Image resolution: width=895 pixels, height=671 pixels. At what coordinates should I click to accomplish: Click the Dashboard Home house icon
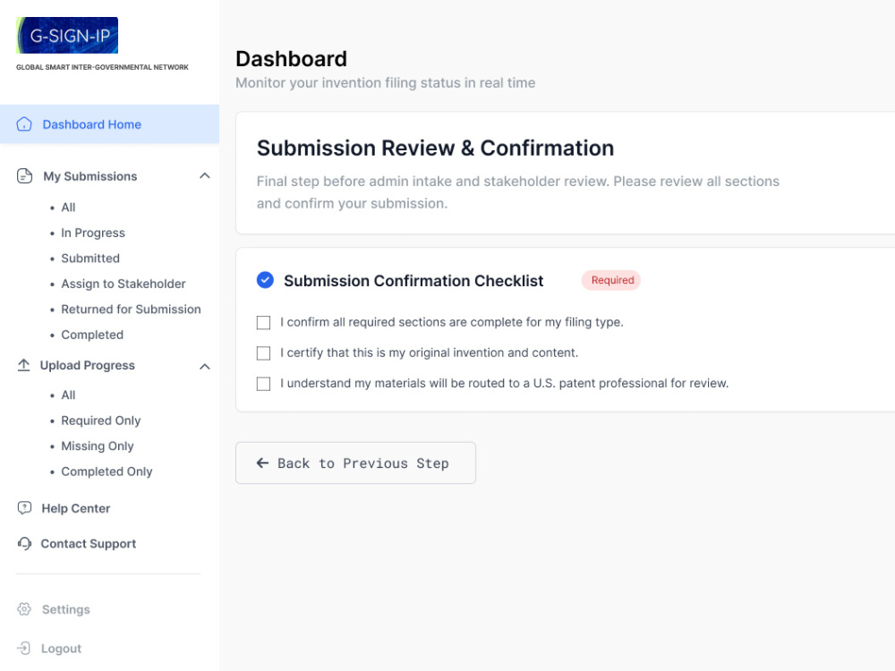coord(24,123)
